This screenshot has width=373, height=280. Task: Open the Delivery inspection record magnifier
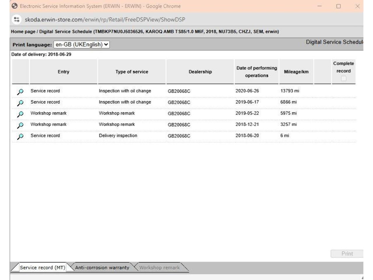[20, 136]
